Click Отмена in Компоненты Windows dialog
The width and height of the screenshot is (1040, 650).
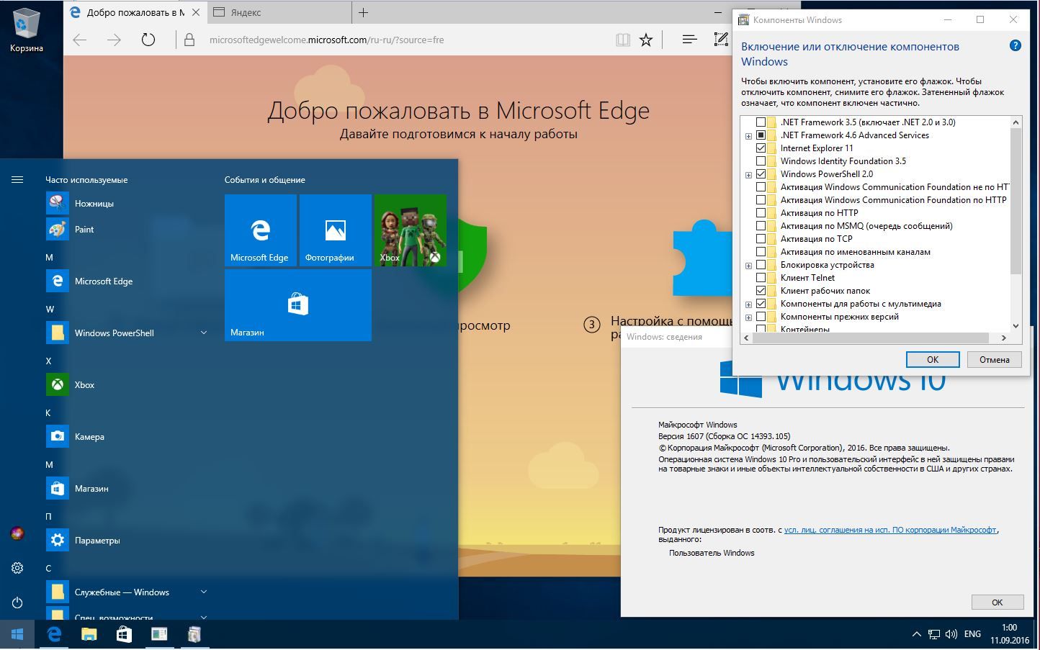(994, 359)
